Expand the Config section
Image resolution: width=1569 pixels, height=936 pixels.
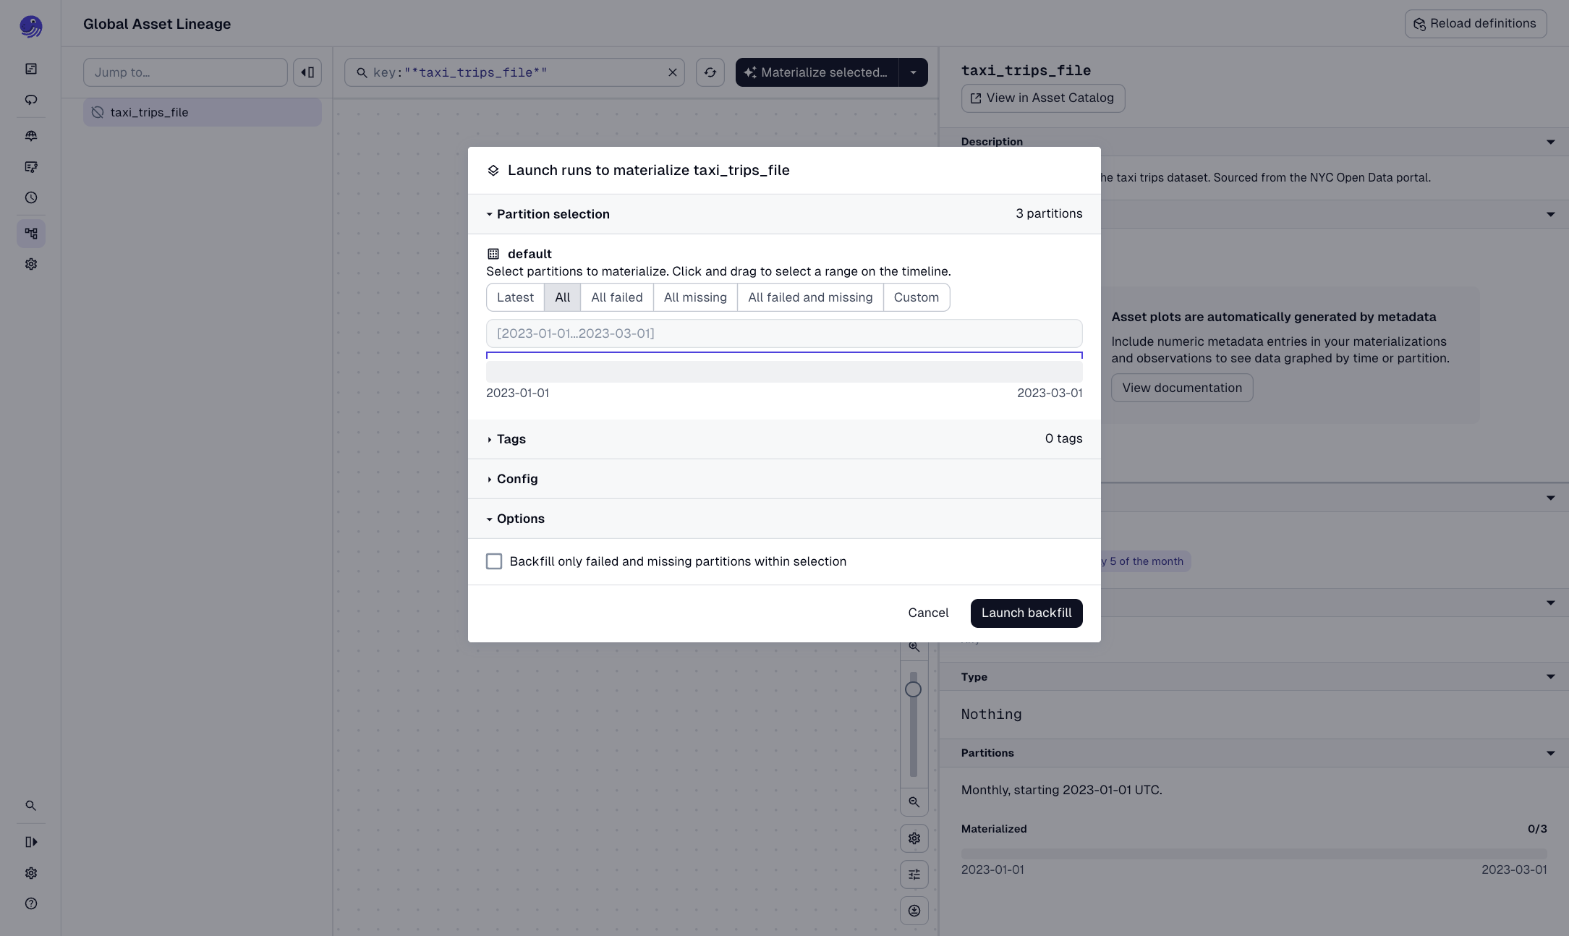(x=516, y=478)
